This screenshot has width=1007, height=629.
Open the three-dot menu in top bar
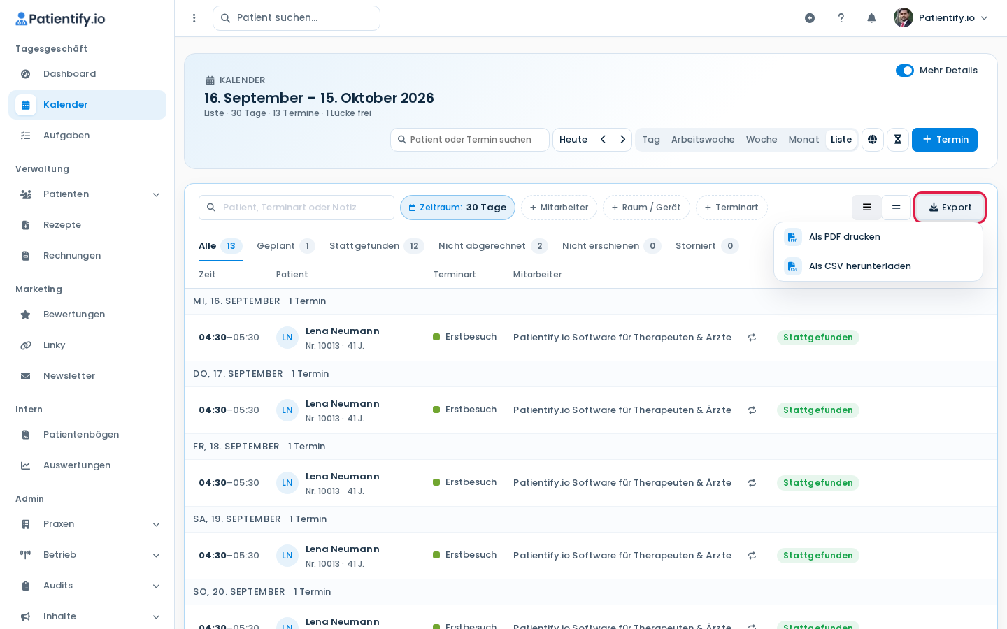[194, 18]
